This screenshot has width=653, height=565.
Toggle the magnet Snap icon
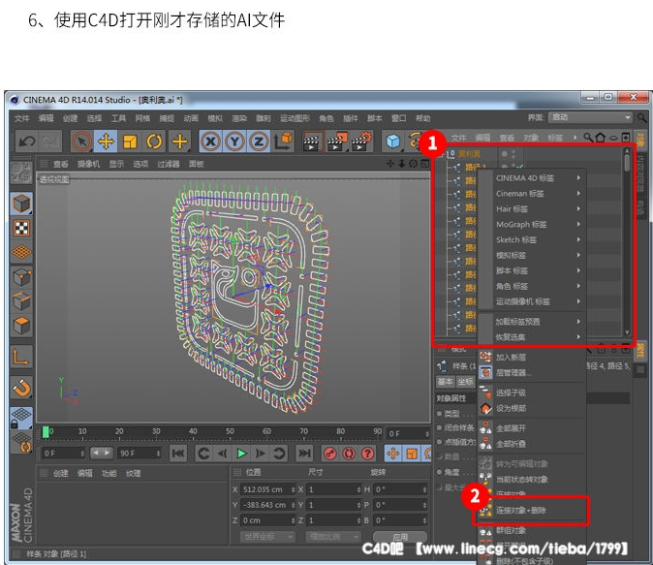(21, 388)
